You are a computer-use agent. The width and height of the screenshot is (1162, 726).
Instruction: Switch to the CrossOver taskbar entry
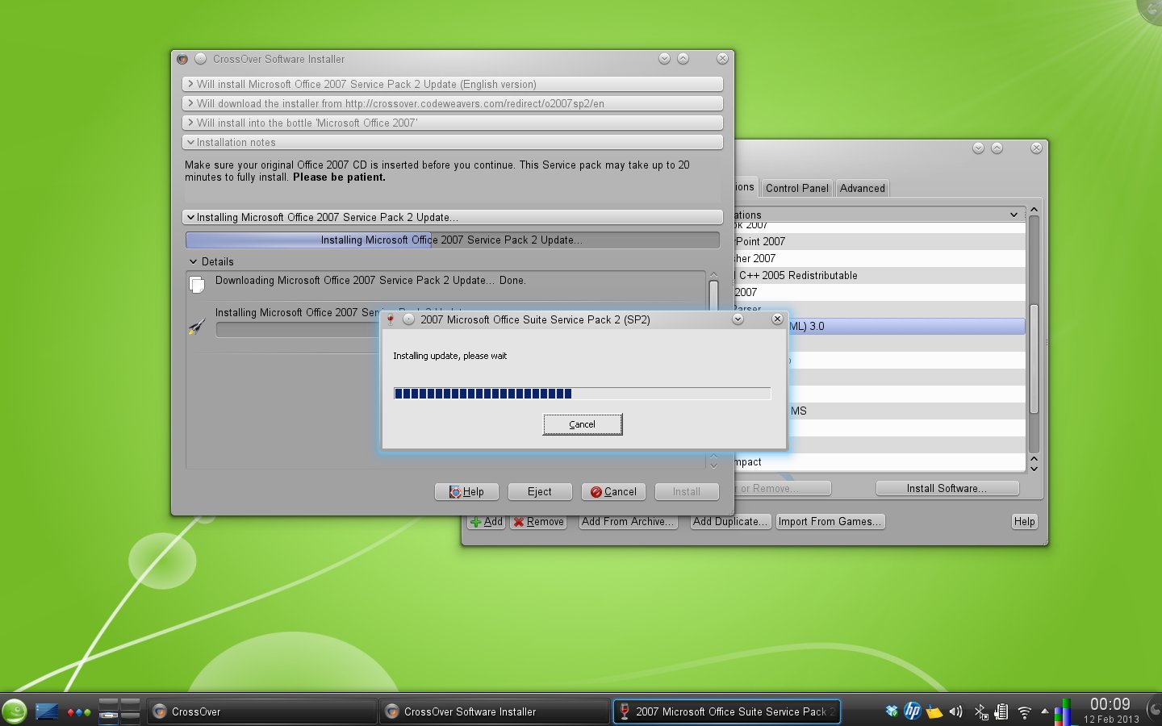point(261,711)
